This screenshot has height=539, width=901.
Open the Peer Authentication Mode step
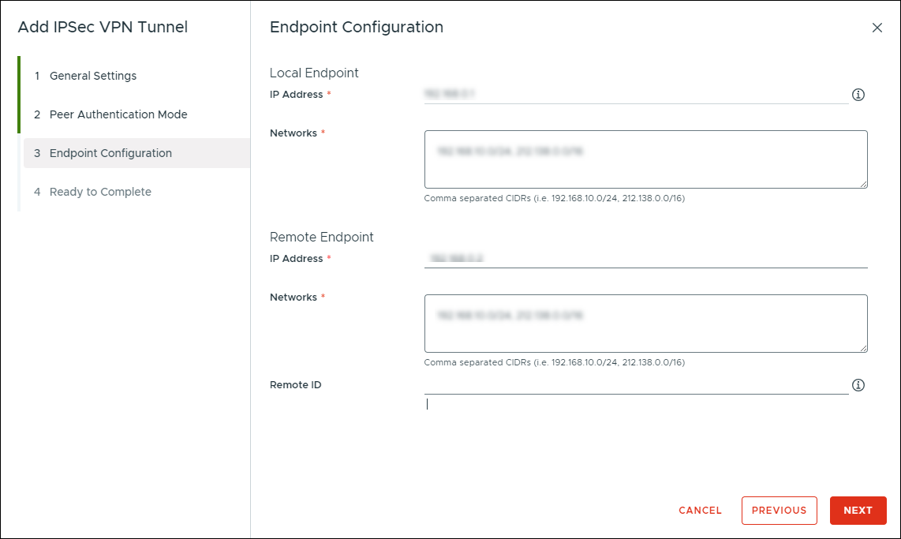[x=118, y=114]
